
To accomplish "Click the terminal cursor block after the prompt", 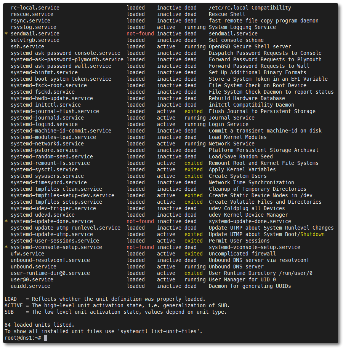I will coord(46,338).
